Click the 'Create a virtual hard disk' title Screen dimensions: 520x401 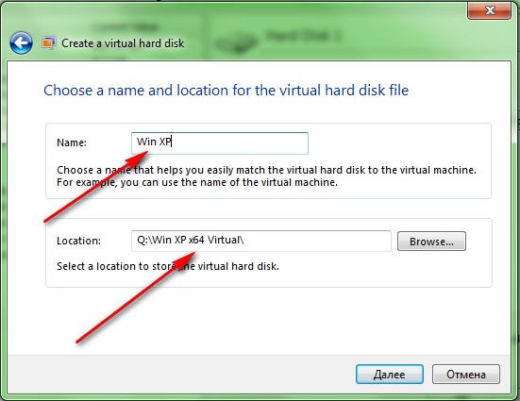[123, 43]
